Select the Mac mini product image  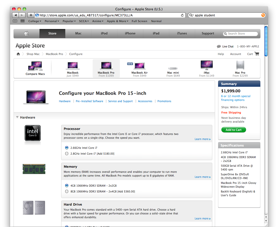pos(173,68)
